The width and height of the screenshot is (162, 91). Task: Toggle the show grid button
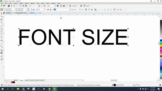[x=64, y=6]
